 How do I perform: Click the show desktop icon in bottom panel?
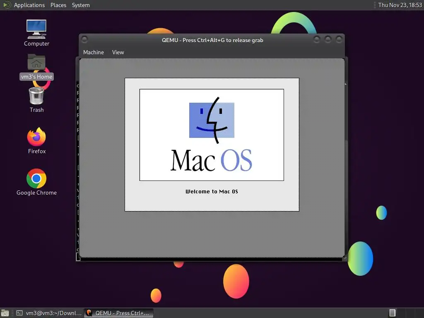5,313
